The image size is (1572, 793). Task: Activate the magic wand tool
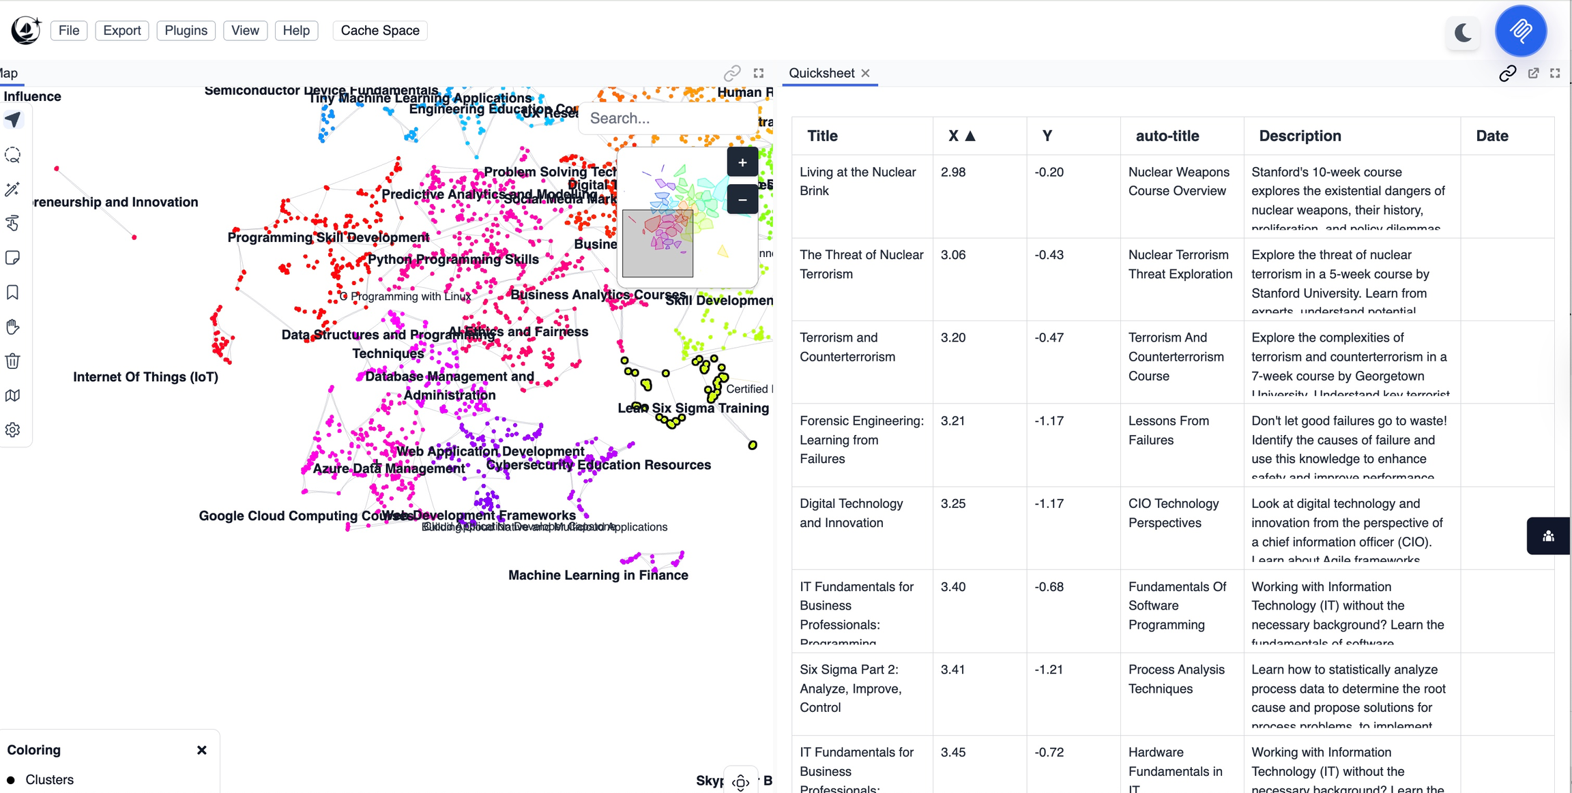point(13,190)
